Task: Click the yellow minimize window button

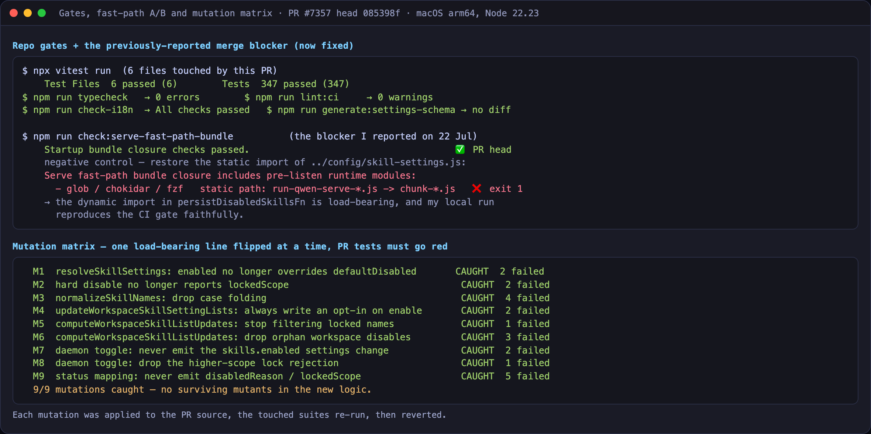Action: pyautogui.click(x=28, y=13)
